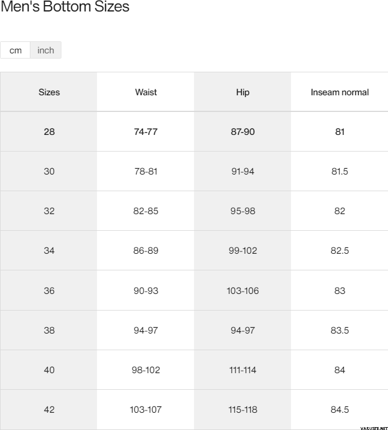This screenshot has width=388, height=430.
Task: Click the Hip column header
Action: point(243,92)
